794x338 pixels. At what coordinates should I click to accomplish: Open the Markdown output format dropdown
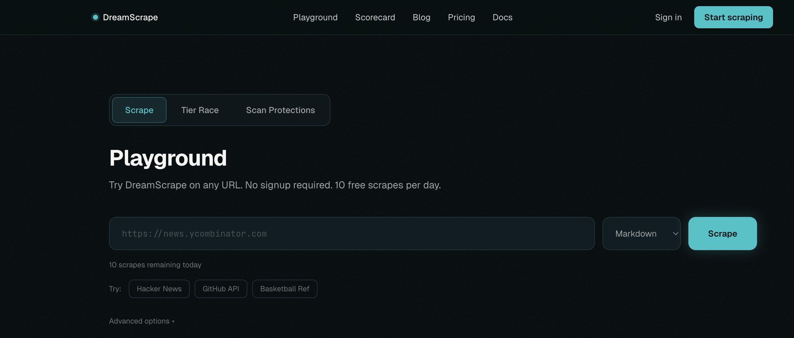(x=641, y=234)
